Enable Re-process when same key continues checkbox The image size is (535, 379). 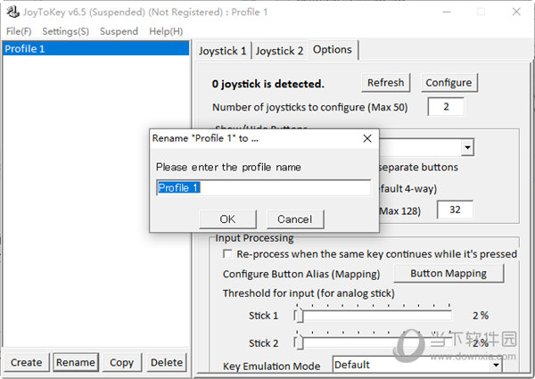pos(227,254)
